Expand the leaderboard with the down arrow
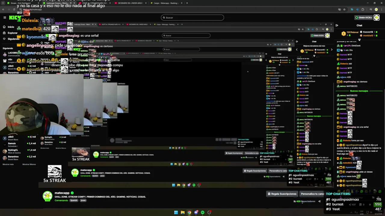385x216 pixels. [359, 40]
